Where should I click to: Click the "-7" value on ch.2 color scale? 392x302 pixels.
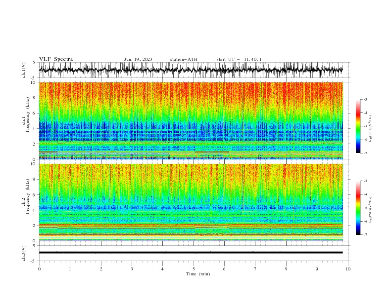coord(365,235)
